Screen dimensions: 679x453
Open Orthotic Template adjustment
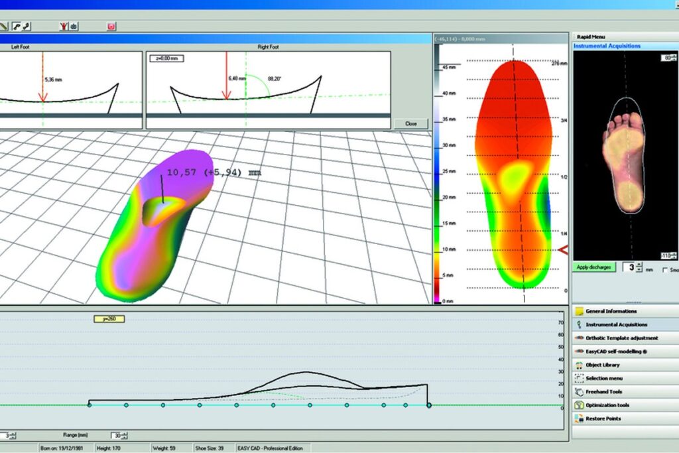click(625, 338)
